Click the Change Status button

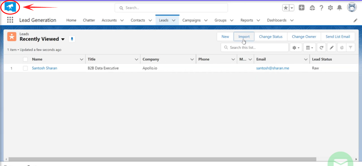271,37
